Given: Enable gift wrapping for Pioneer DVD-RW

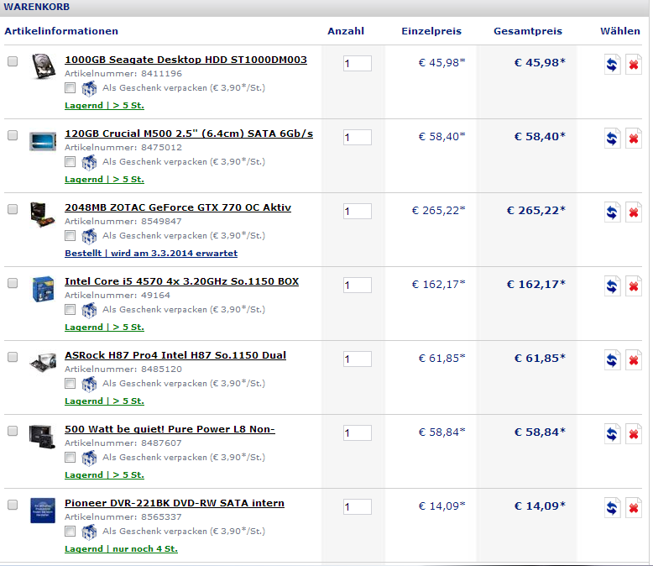Looking at the screenshot, I should click(70, 532).
